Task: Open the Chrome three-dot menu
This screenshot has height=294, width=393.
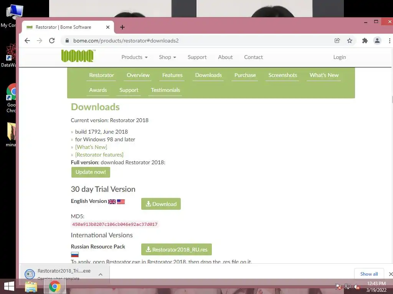Action: click(x=389, y=41)
